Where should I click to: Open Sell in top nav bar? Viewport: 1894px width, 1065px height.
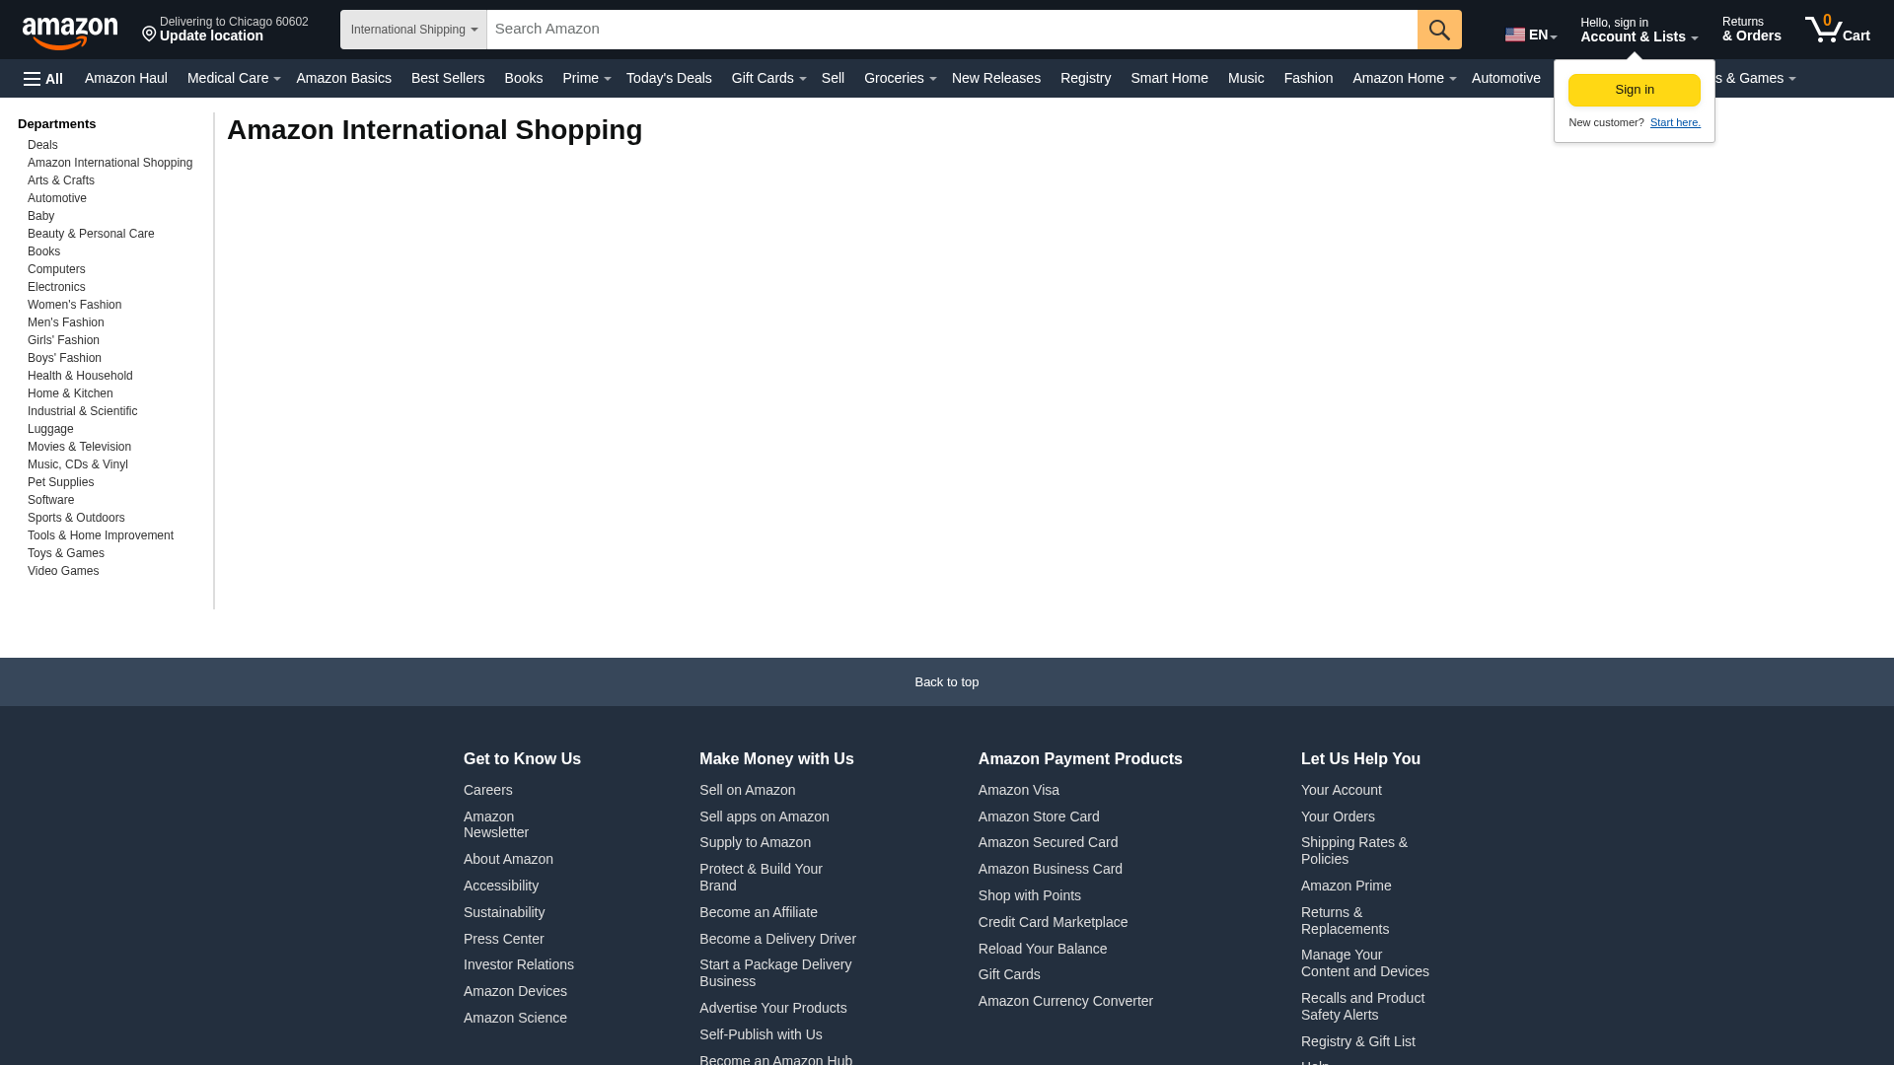[x=833, y=78]
